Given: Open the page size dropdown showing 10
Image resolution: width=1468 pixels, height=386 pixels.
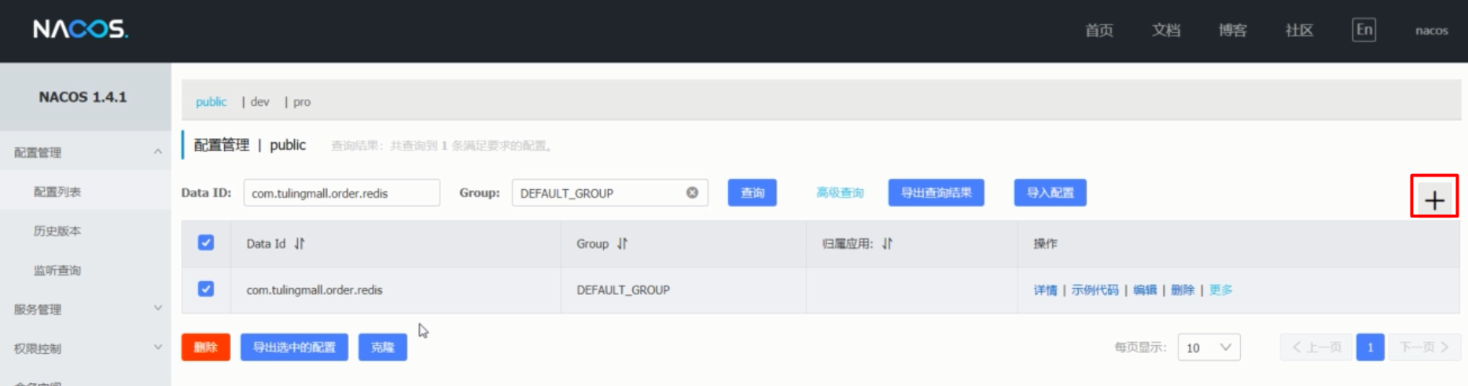Looking at the screenshot, I should tap(1209, 348).
